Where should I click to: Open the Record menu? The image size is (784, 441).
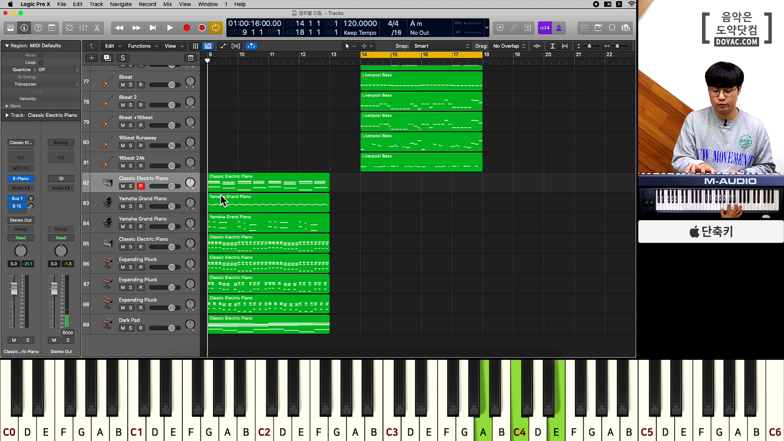(147, 4)
